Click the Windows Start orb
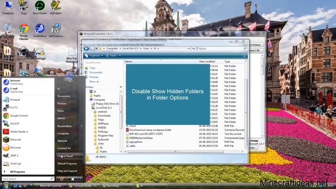This screenshot has width=336, height=189. point(6,185)
